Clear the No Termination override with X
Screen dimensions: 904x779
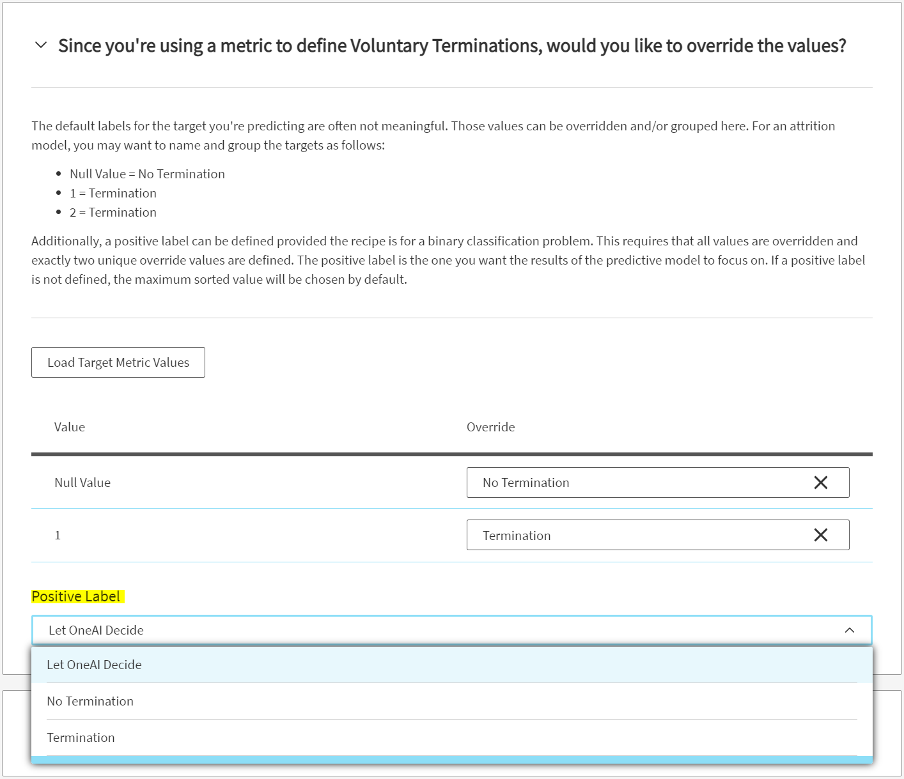point(820,482)
